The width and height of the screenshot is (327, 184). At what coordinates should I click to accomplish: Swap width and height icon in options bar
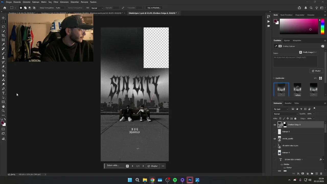123,8
